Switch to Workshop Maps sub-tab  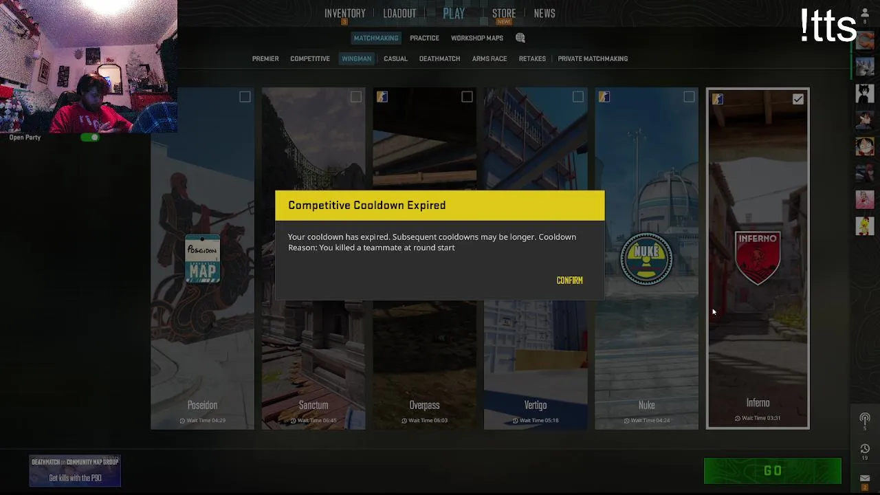[x=477, y=38]
